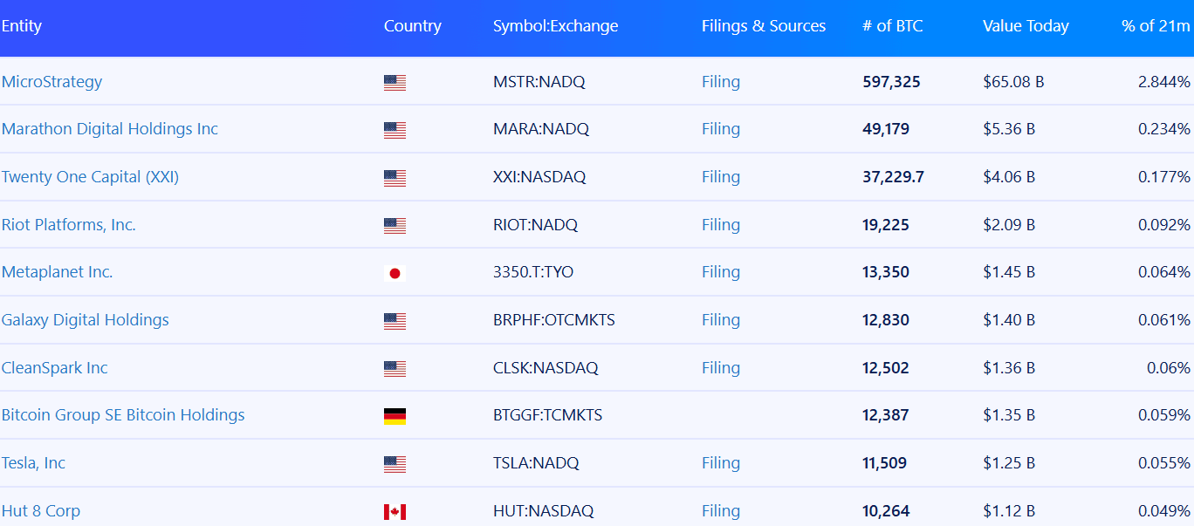This screenshot has width=1194, height=526.
Task: Click the US flag beside Galaxy Digital Holdings
Action: tap(395, 321)
